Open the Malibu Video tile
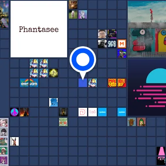 click(117, 83)
